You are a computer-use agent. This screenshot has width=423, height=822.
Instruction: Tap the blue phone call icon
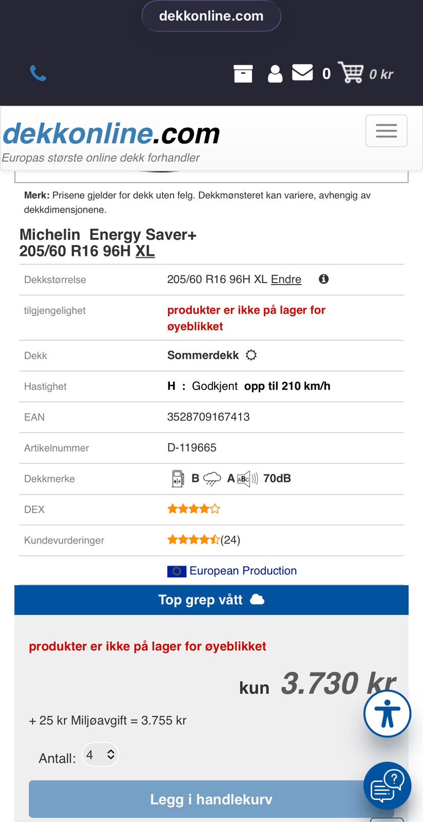click(x=38, y=73)
